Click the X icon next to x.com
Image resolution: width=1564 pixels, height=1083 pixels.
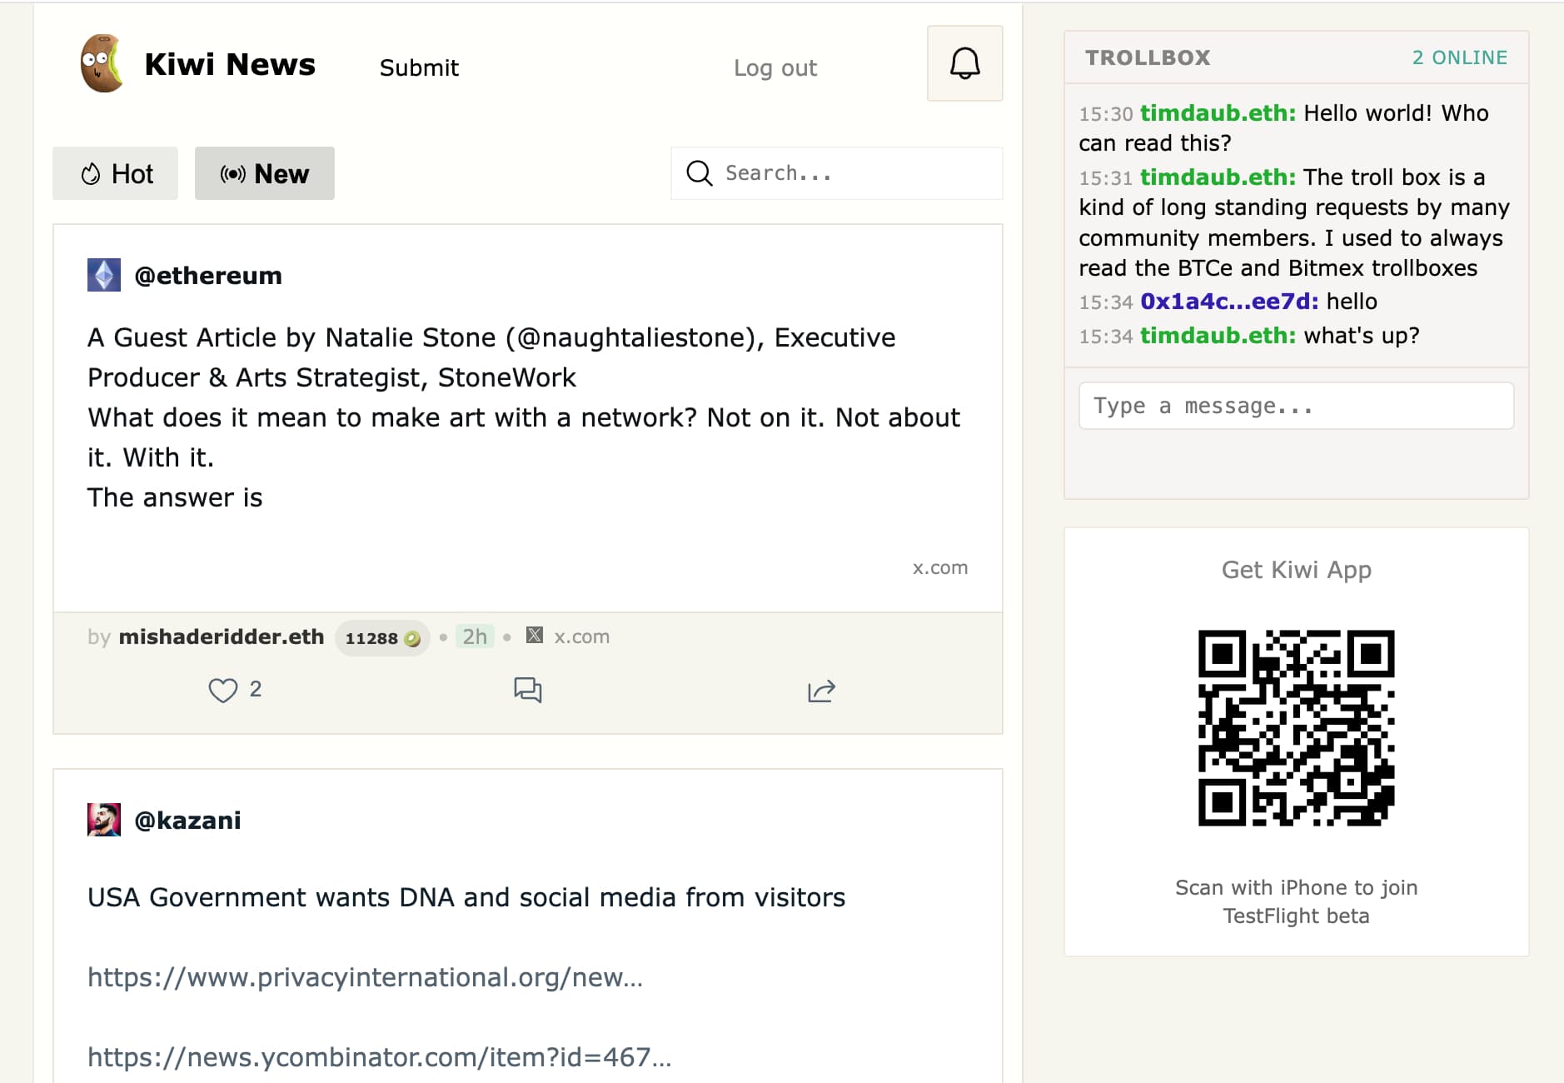[x=533, y=636]
